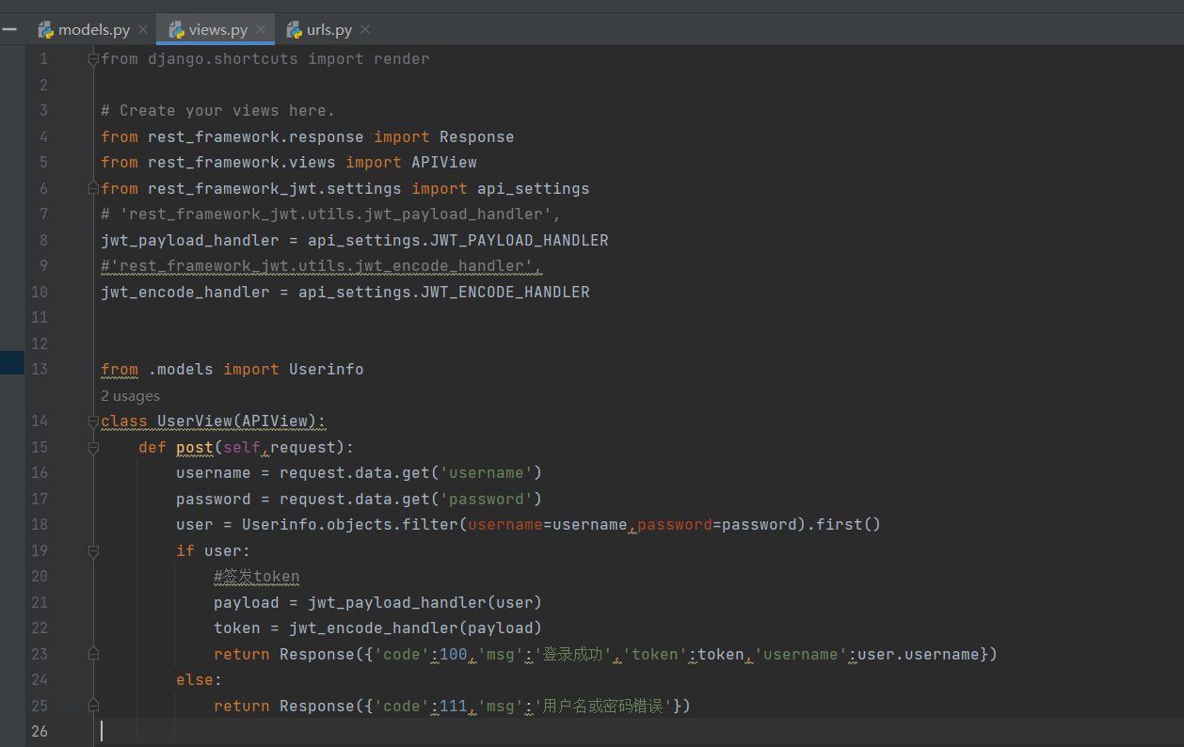This screenshot has width=1184, height=747.
Task: Click 'Userinfo' in the models import line
Action: (326, 369)
